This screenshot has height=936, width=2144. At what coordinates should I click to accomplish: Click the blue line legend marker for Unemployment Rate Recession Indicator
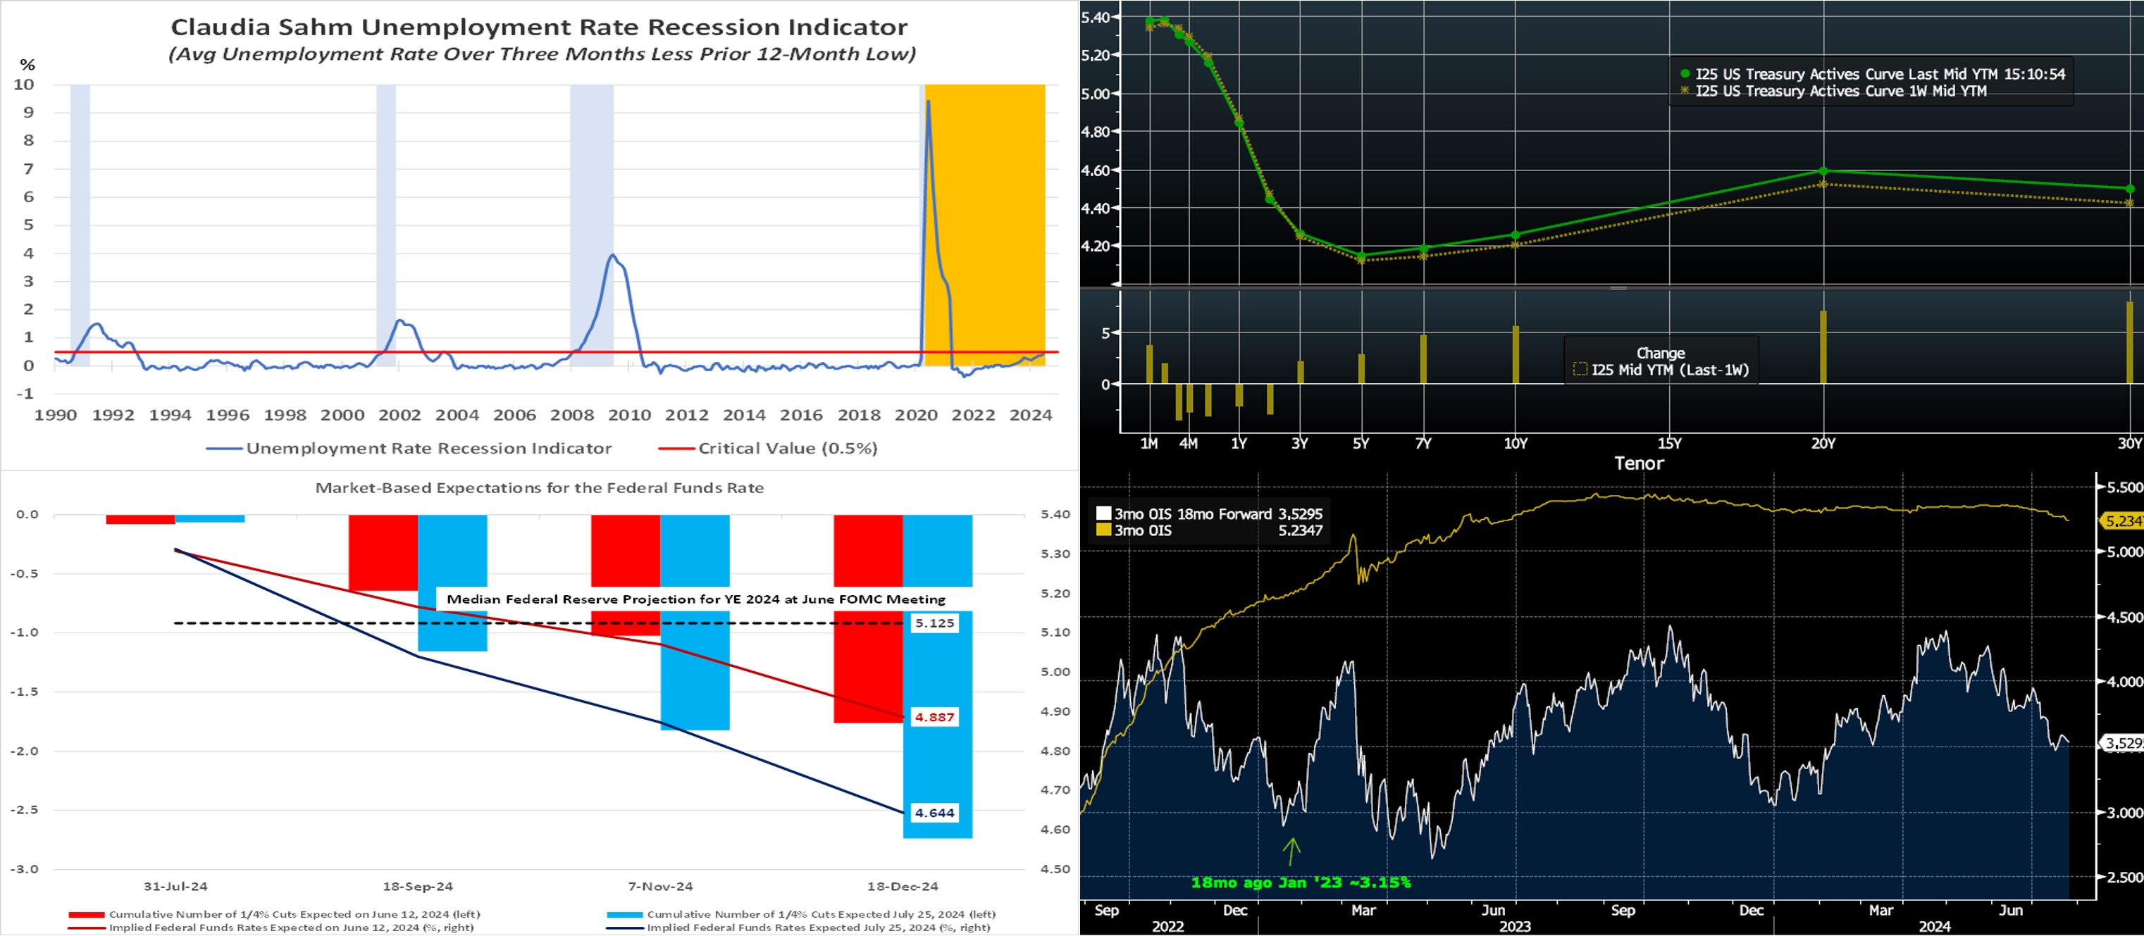pyautogui.click(x=223, y=449)
